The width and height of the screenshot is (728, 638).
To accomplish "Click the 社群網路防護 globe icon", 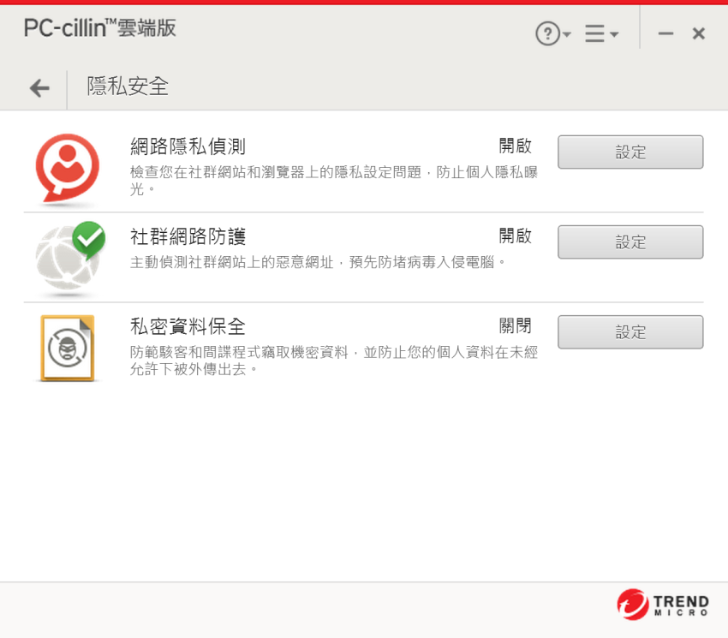I will [x=68, y=258].
